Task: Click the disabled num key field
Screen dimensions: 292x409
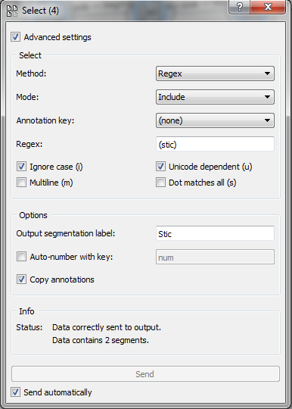Action: [215, 257]
